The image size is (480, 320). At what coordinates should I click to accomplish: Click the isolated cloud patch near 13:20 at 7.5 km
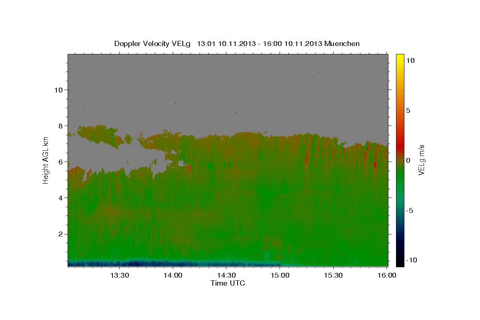(100, 135)
